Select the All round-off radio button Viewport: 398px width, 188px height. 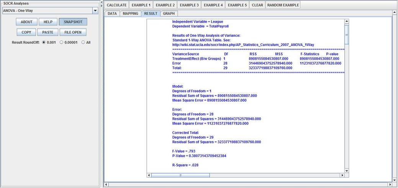(83, 43)
